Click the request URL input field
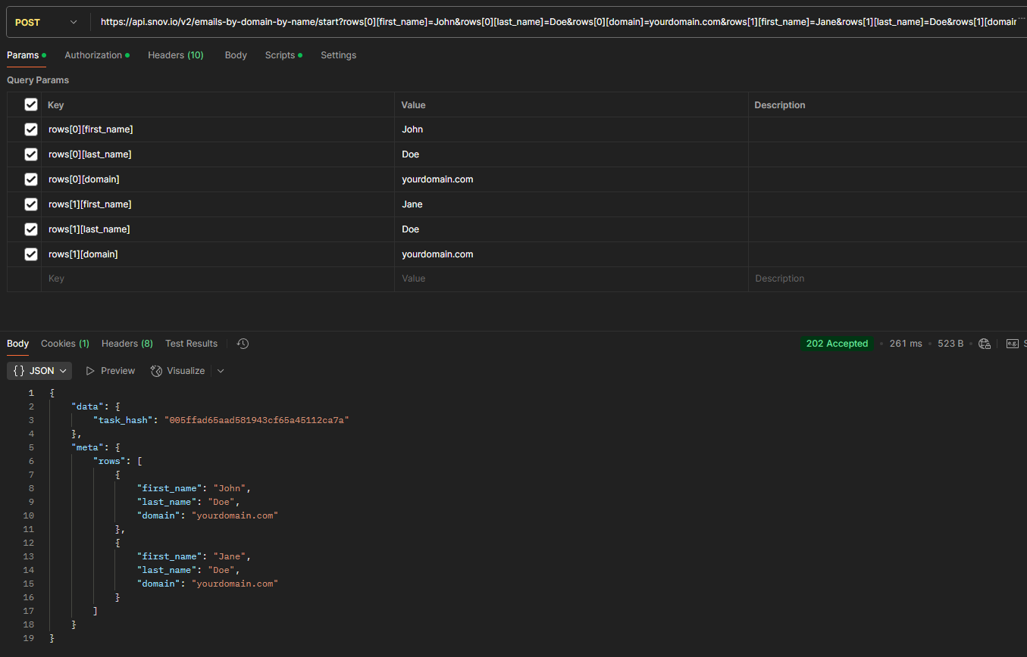The height and width of the screenshot is (657, 1027). coord(557,22)
